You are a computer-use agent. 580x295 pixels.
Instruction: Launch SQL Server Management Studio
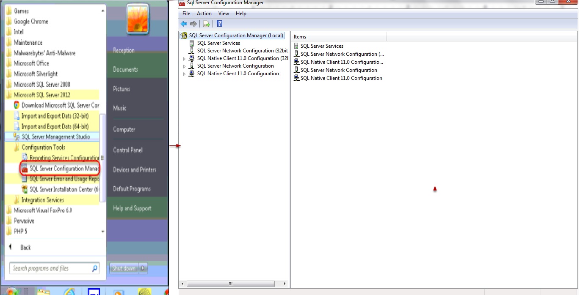coord(55,137)
